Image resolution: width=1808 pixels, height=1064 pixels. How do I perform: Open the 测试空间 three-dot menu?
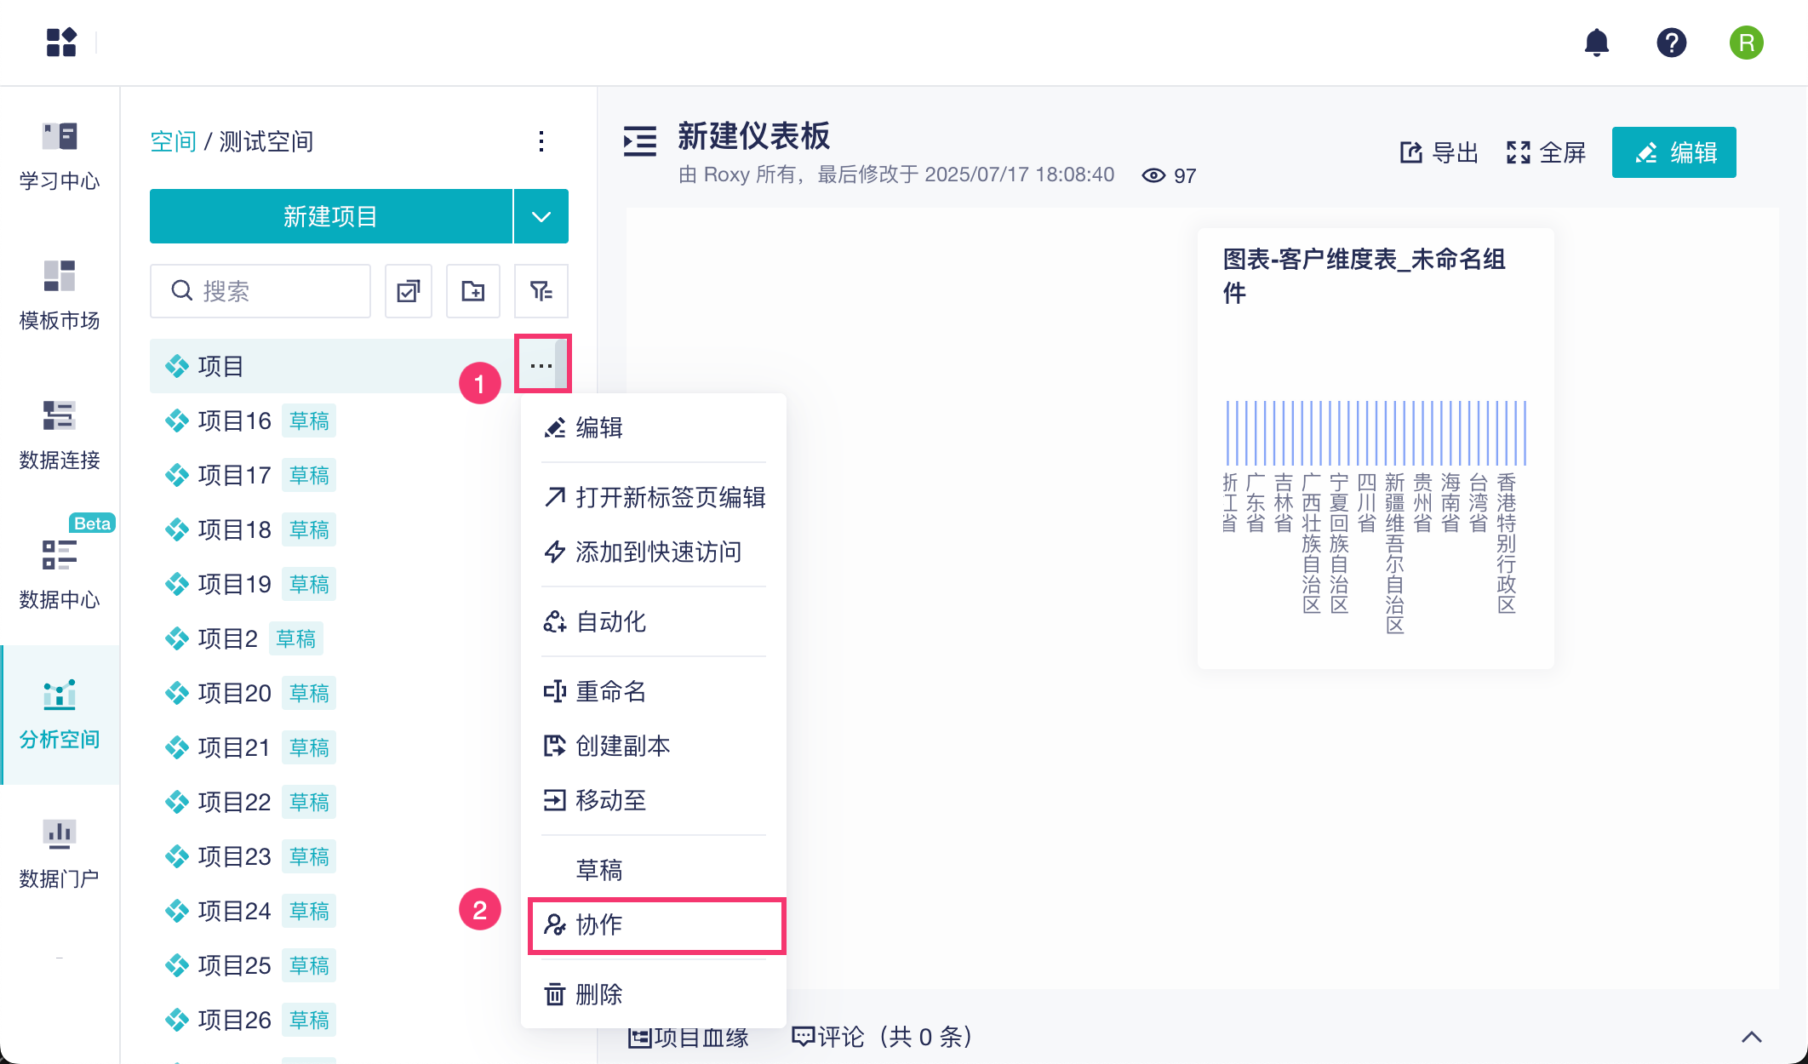tap(541, 141)
